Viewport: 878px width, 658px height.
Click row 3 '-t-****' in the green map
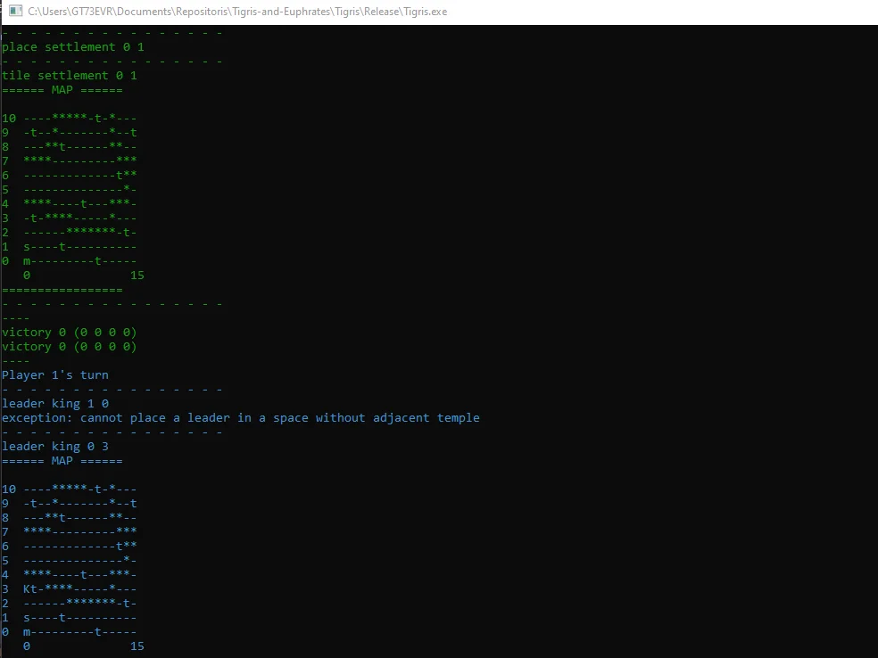(70, 218)
